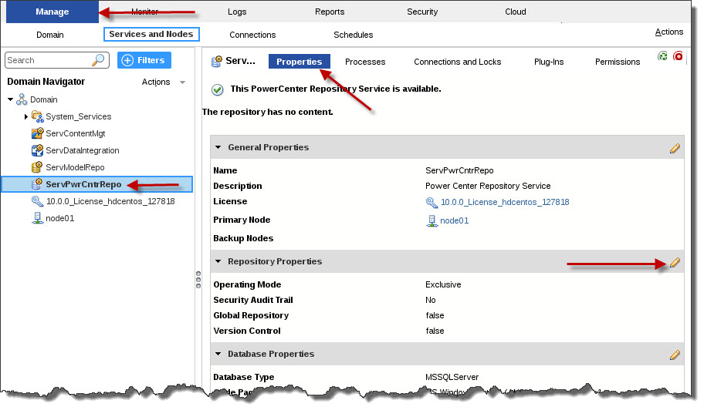Image resolution: width=704 pixels, height=417 pixels.
Task: Select ServModelRepo service icon
Action: tap(37, 166)
